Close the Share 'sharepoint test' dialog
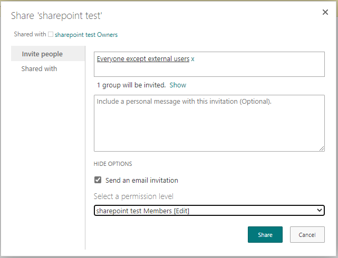The height and width of the screenshot is (258, 338). pyautogui.click(x=325, y=12)
